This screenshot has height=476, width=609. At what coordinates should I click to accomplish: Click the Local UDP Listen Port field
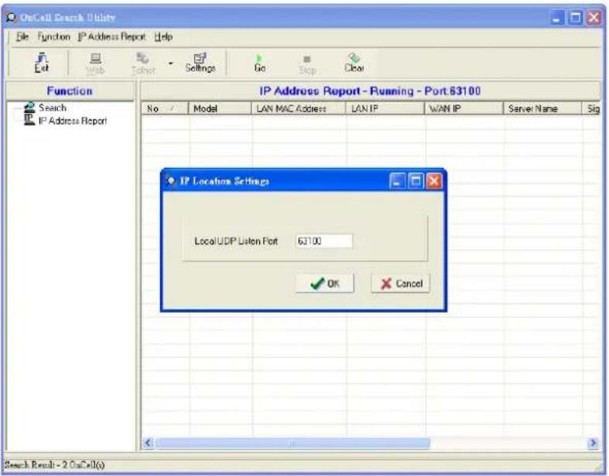(324, 241)
